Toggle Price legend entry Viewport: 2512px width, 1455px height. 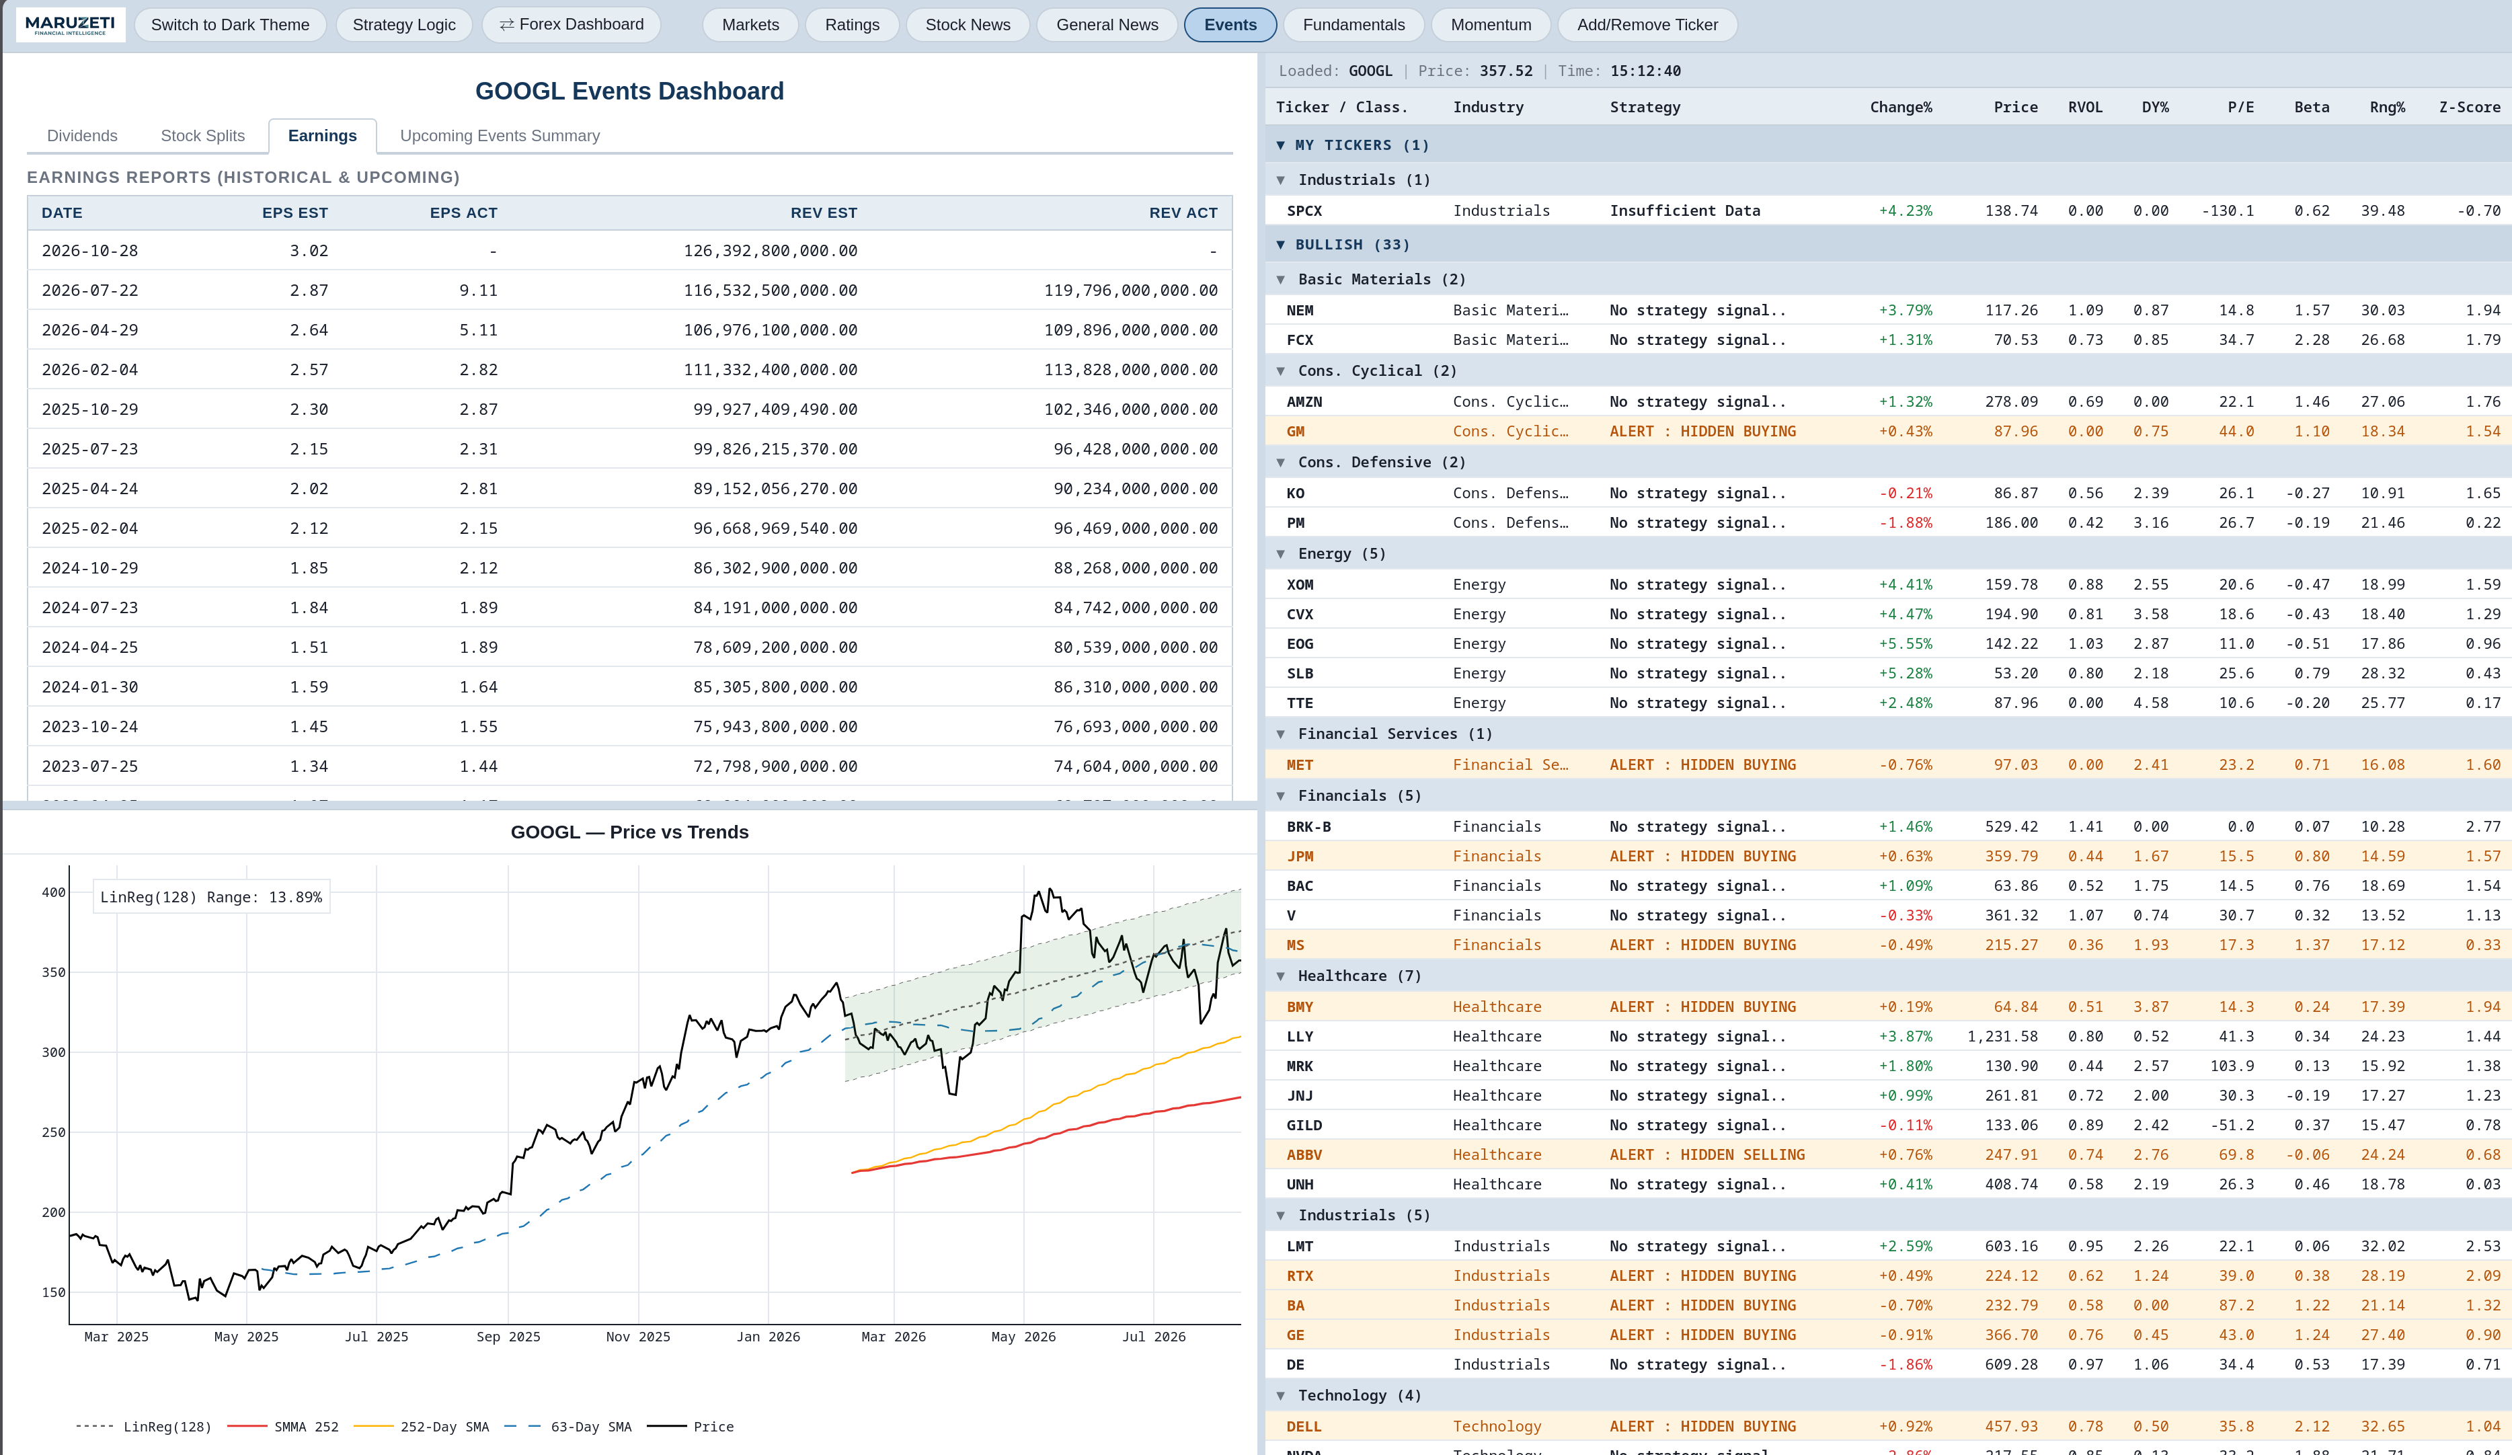tap(691, 1427)
